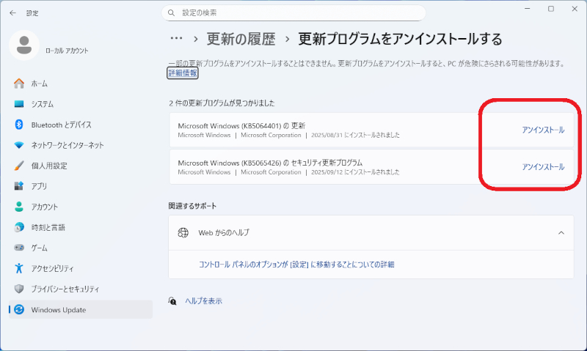The image size is (587, 351).
Task: Click the Home icon in sidebar
Action: point(19,84)
